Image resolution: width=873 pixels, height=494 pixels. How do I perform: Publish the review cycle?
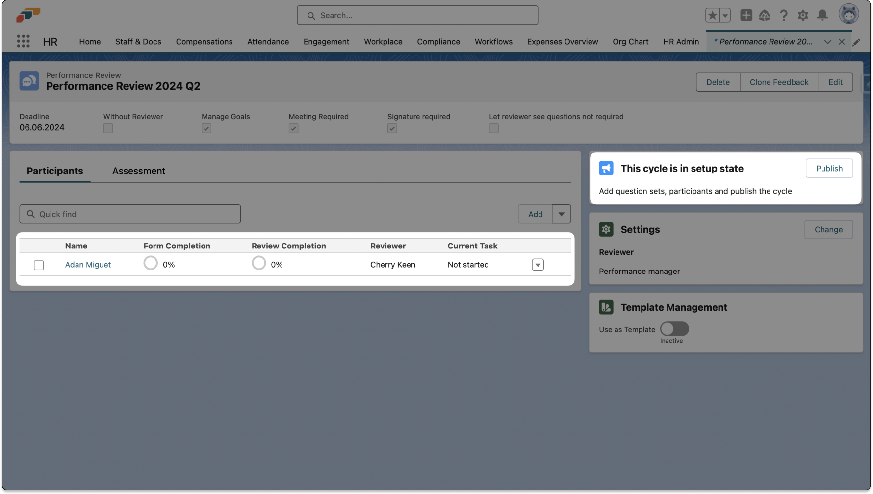click(x=829, y=168)
